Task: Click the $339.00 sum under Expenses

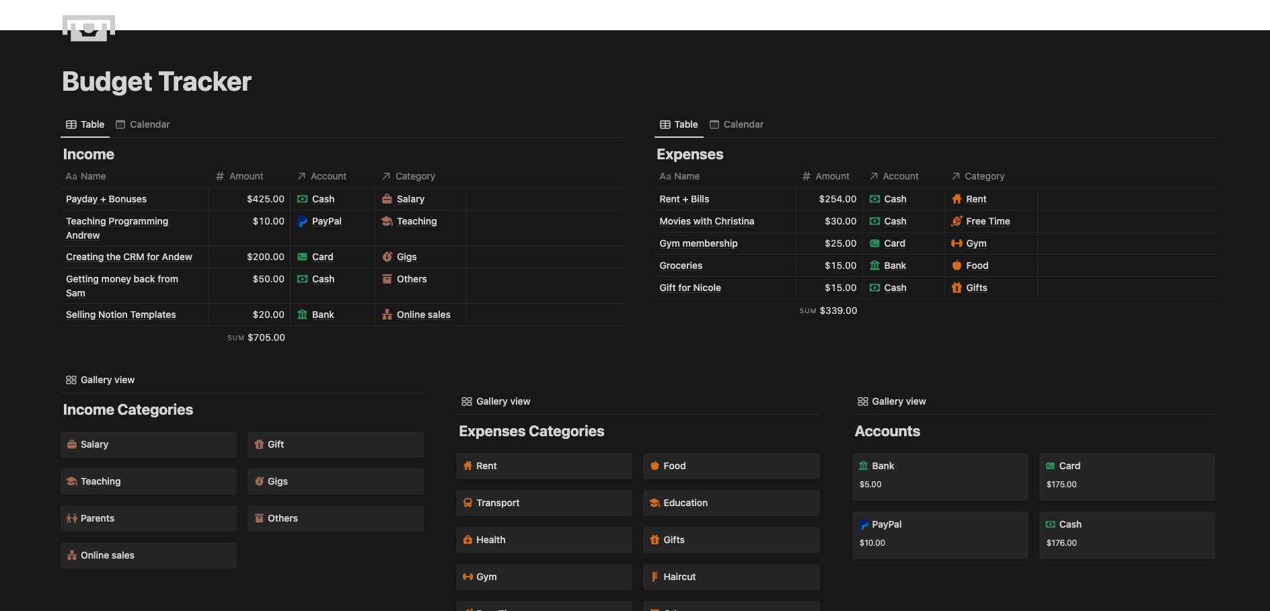Action: pyautogui.click(x=837, y=311)
